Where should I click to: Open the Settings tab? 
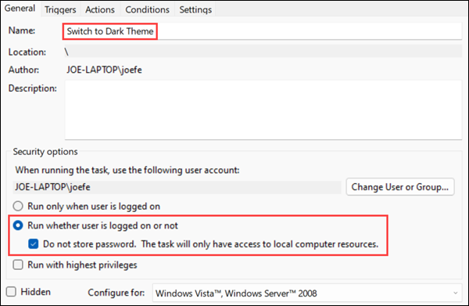point(195,9)
